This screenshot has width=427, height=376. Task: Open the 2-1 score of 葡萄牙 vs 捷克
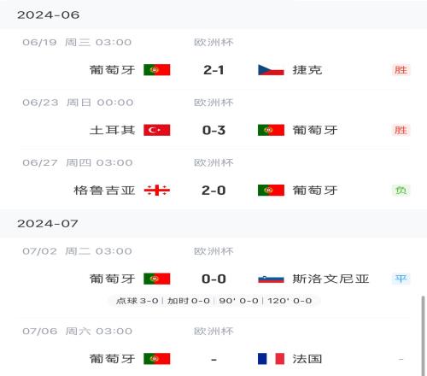point(213,70)
